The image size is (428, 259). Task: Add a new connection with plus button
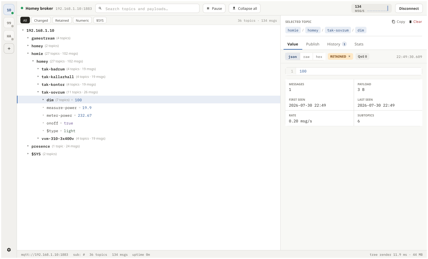point(9,48)
